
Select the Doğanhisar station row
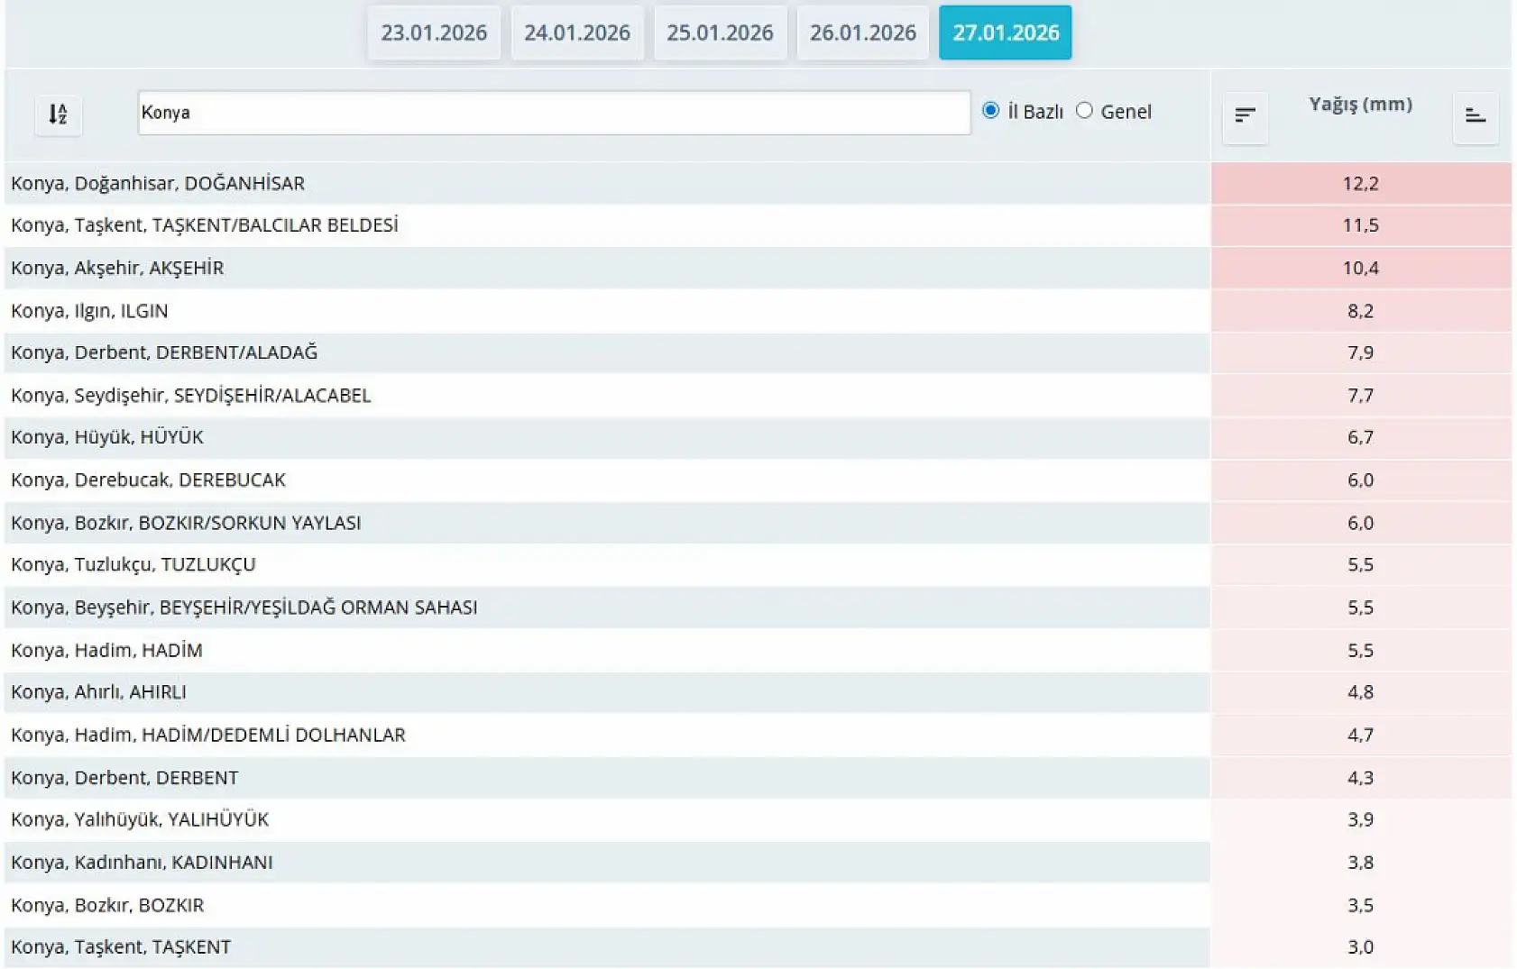tap(158, 184)
